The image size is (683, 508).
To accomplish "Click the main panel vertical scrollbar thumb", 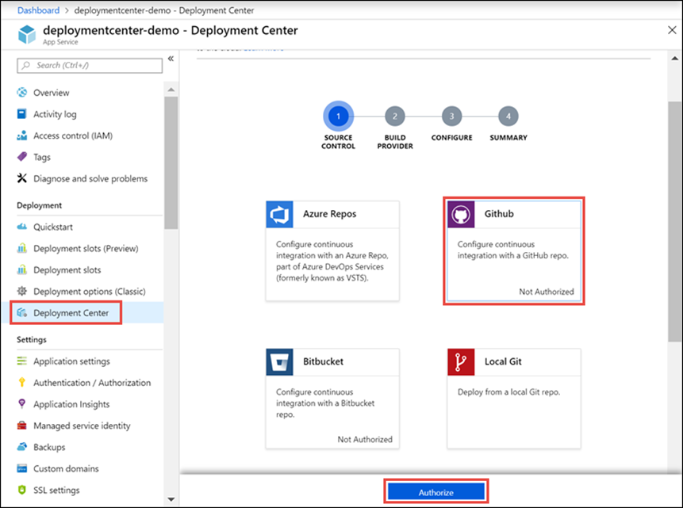I will tap(675, 221).
